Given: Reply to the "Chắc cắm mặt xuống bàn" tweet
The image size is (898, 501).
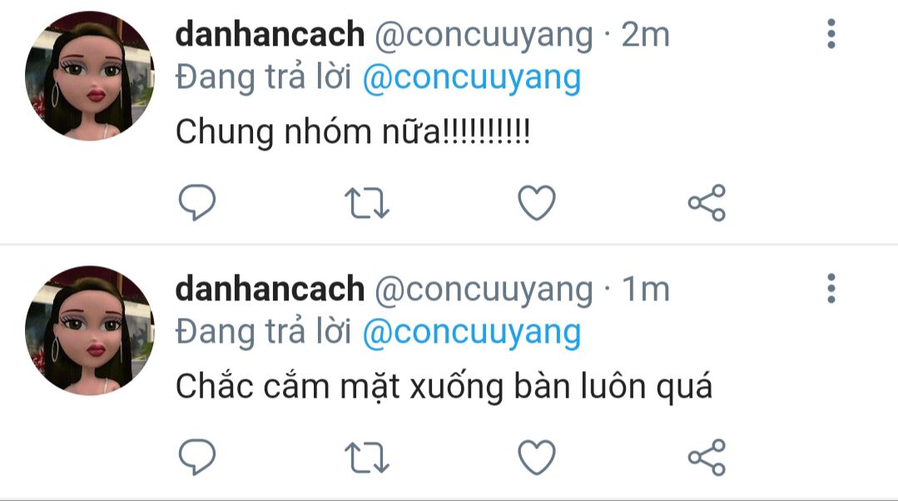Looking at the screenshot, I should [x=197, y=457].
